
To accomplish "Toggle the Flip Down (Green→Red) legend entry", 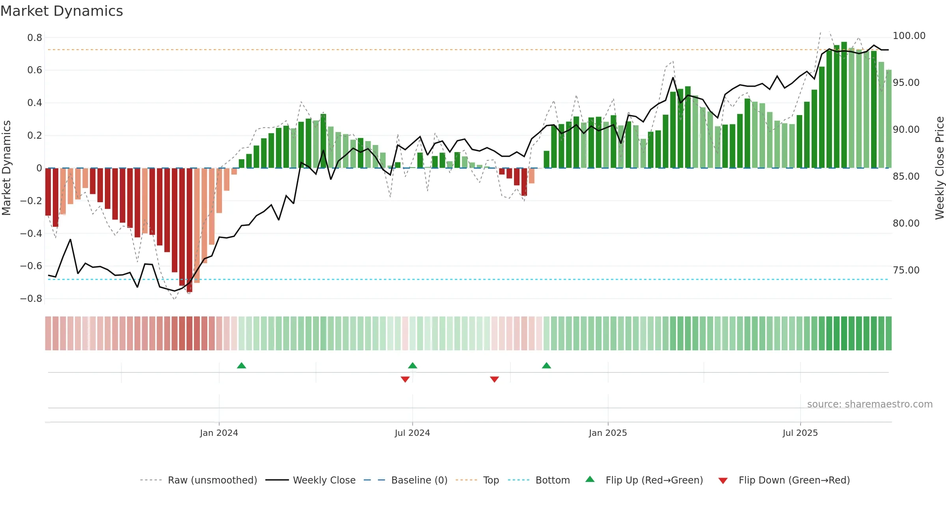I will click(x=784, y=480).
